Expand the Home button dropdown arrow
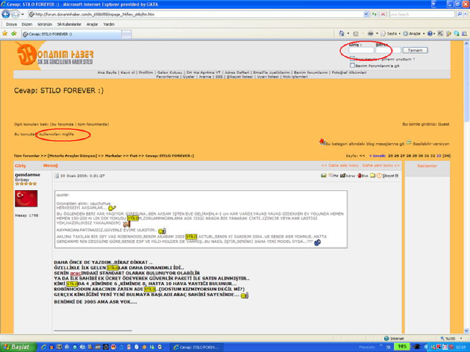The height and width of the screenshot is (352, 470). 348,33
